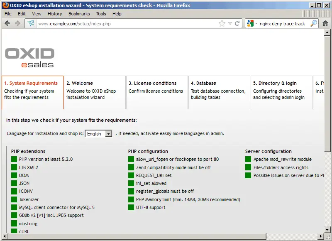Click green status box beside Tokenizer
The height and width of the screenshot is (241, 332).
click(x=14, y=199)
